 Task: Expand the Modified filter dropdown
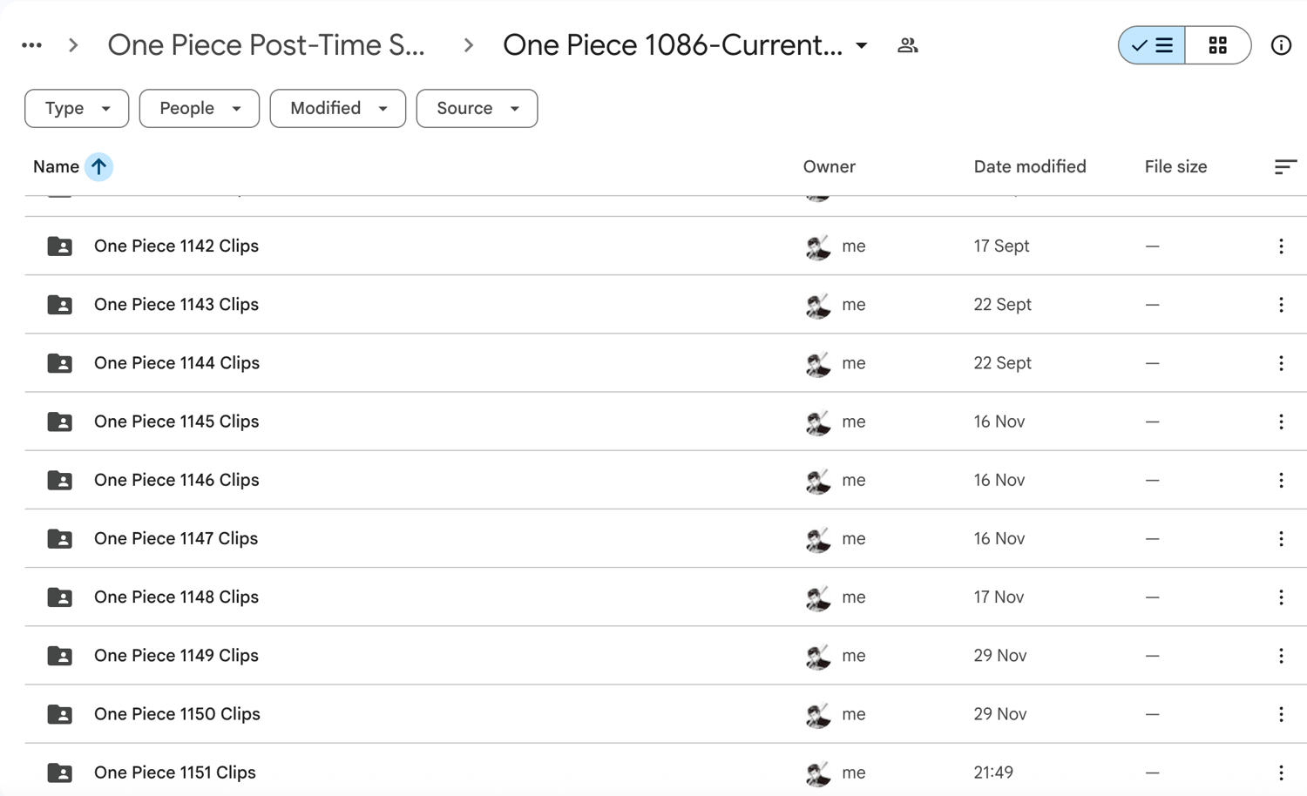click(337, 109)
